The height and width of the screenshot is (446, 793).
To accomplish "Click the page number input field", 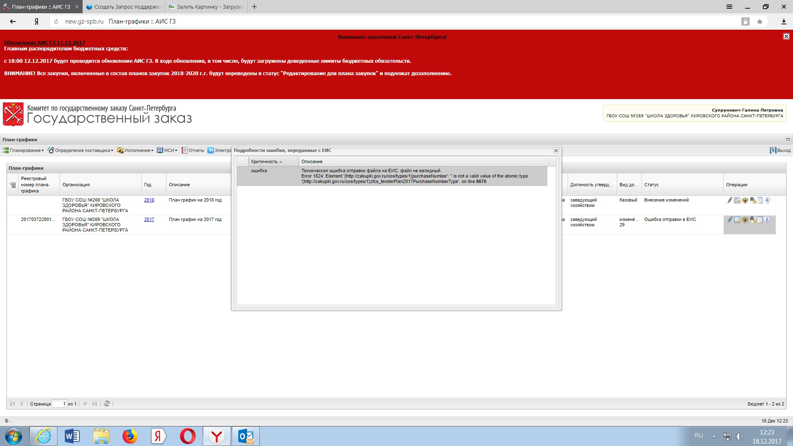I will click(59, 403).
